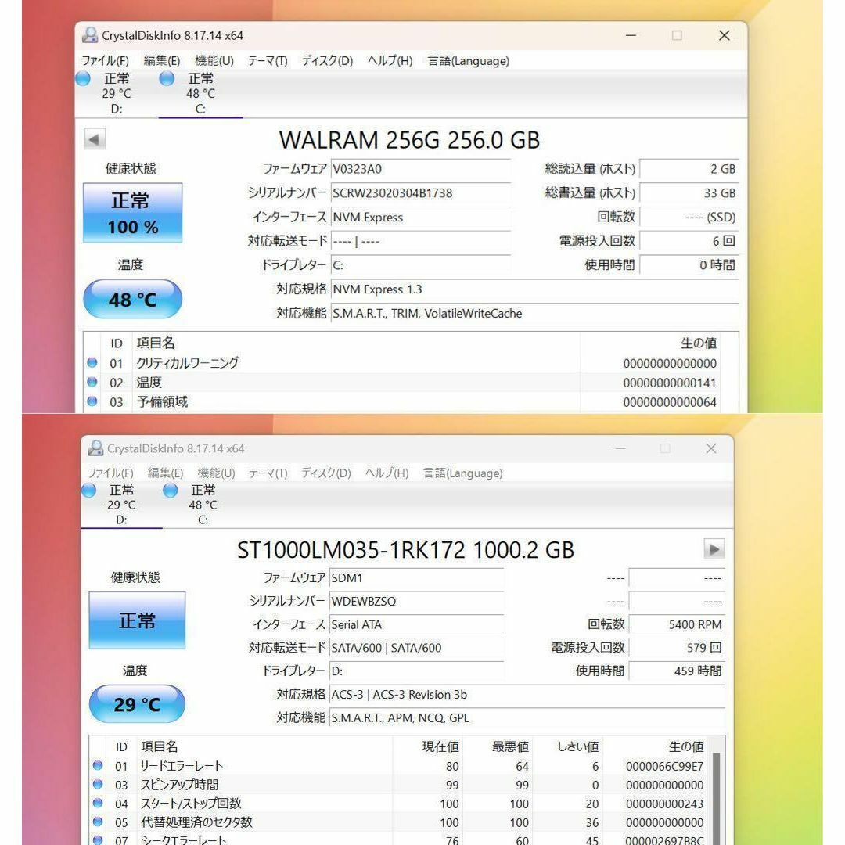845x845 pixels.
Task: Click transfer mode field SATA/600 | SATA/600
Action: [416, 648]
